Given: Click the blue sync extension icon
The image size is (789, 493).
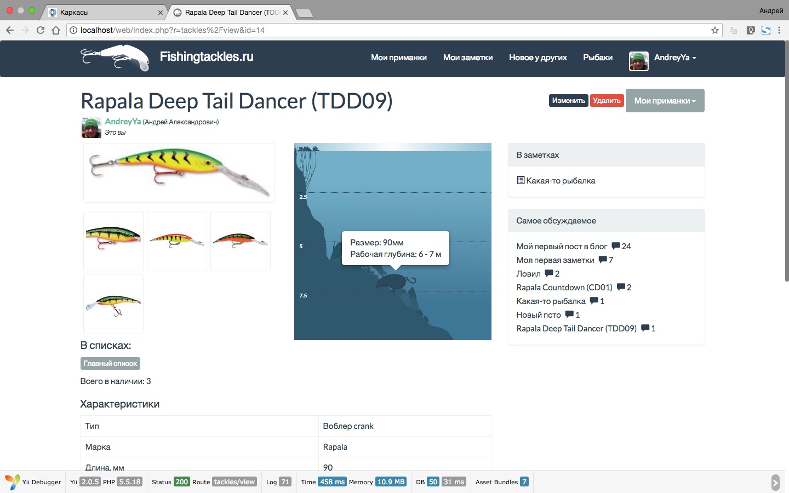Looking at the screenshot, I should pos(766,30).
